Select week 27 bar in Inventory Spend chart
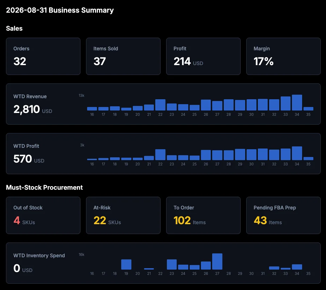This screenshot has width=326, height=290. (217, 261)
